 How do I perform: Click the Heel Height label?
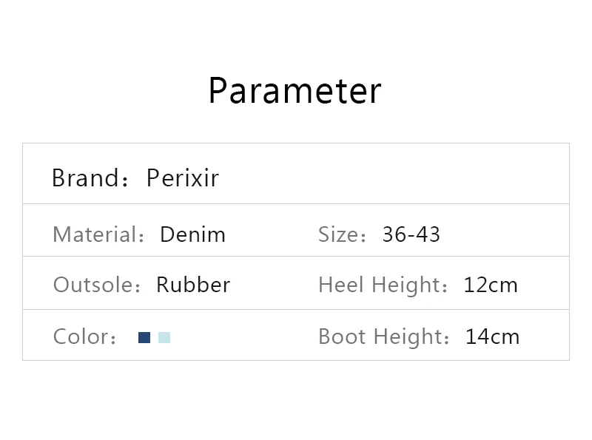click(380, 285)
